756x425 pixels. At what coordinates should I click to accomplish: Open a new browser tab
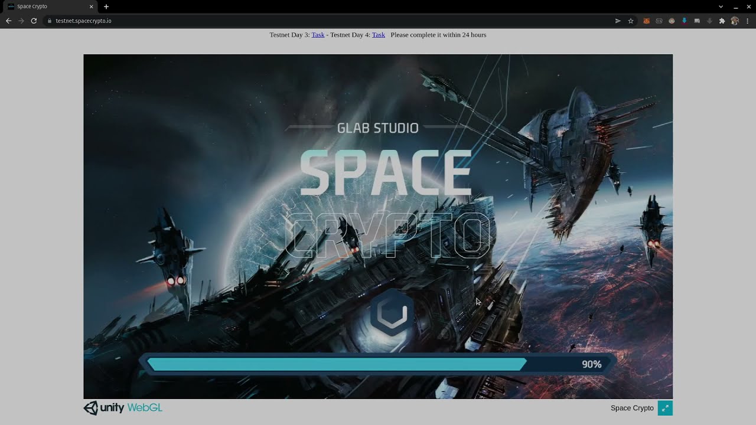(x=106, y=6)
